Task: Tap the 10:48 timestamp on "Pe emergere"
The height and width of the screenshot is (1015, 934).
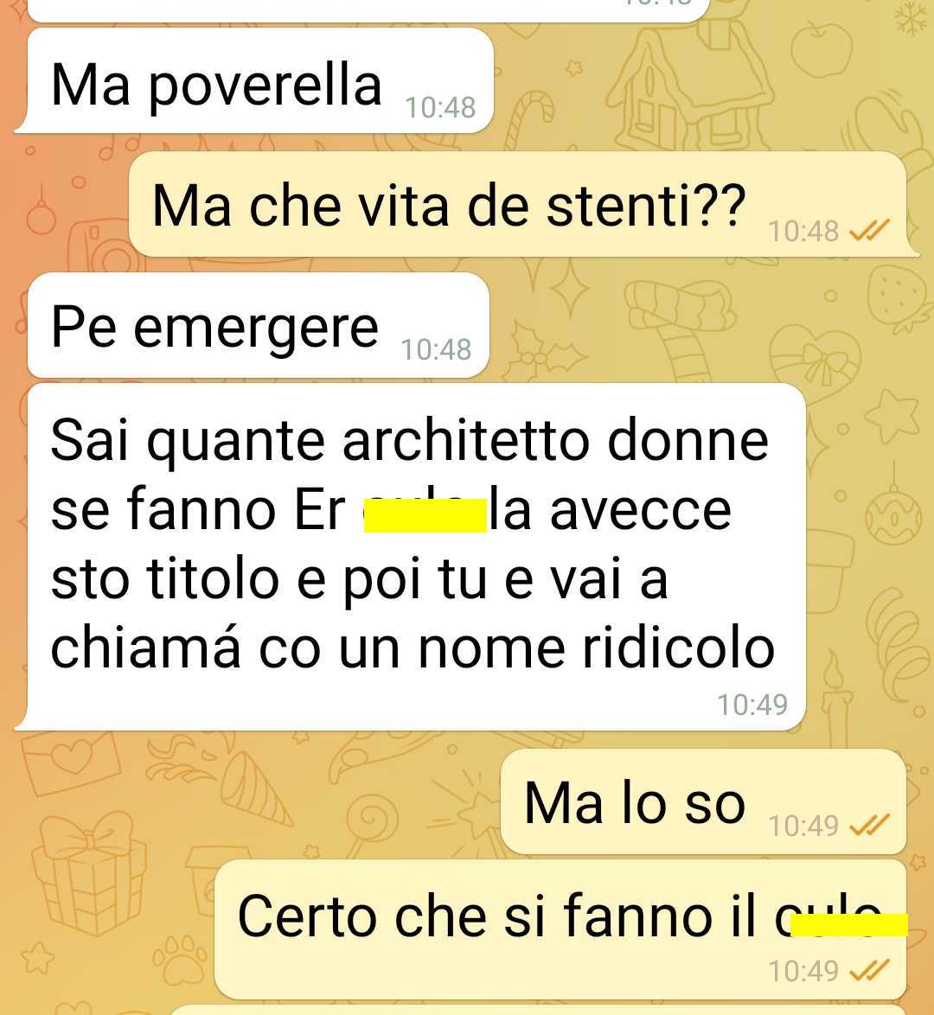Action: tap(436, 349)
